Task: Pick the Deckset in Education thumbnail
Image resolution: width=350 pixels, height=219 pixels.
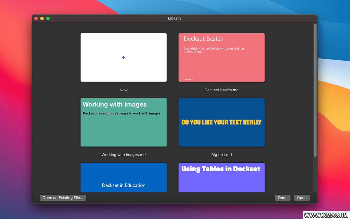Action: click(123, 178)
